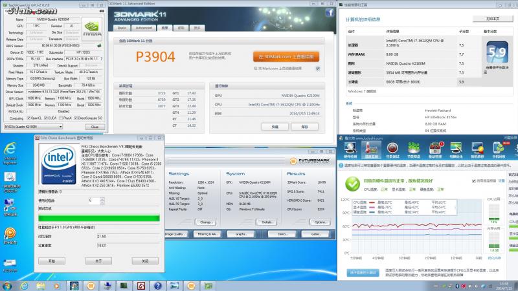The height and width of the screenshot is (291, 518).
Task: Click the CPU usage 14% bar in Ludashi
Action: pos(494,212)
